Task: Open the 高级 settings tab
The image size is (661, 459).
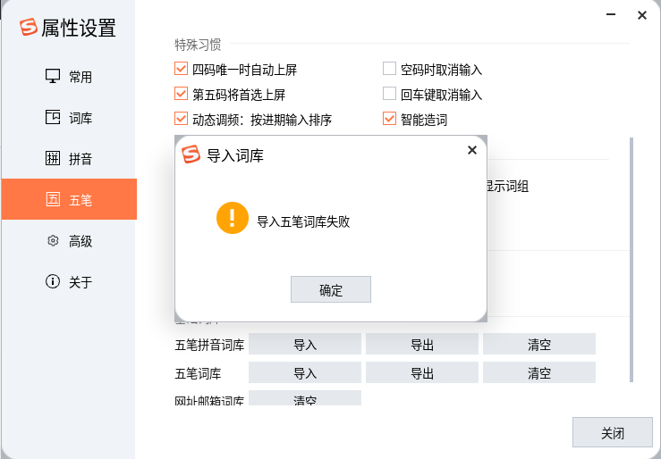Action: point(69,240)
